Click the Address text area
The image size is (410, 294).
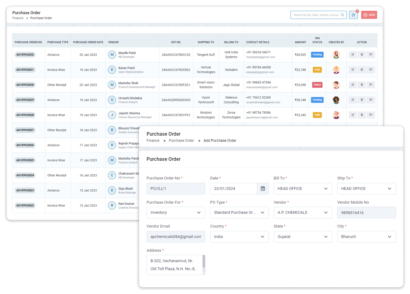pos(174,265)
